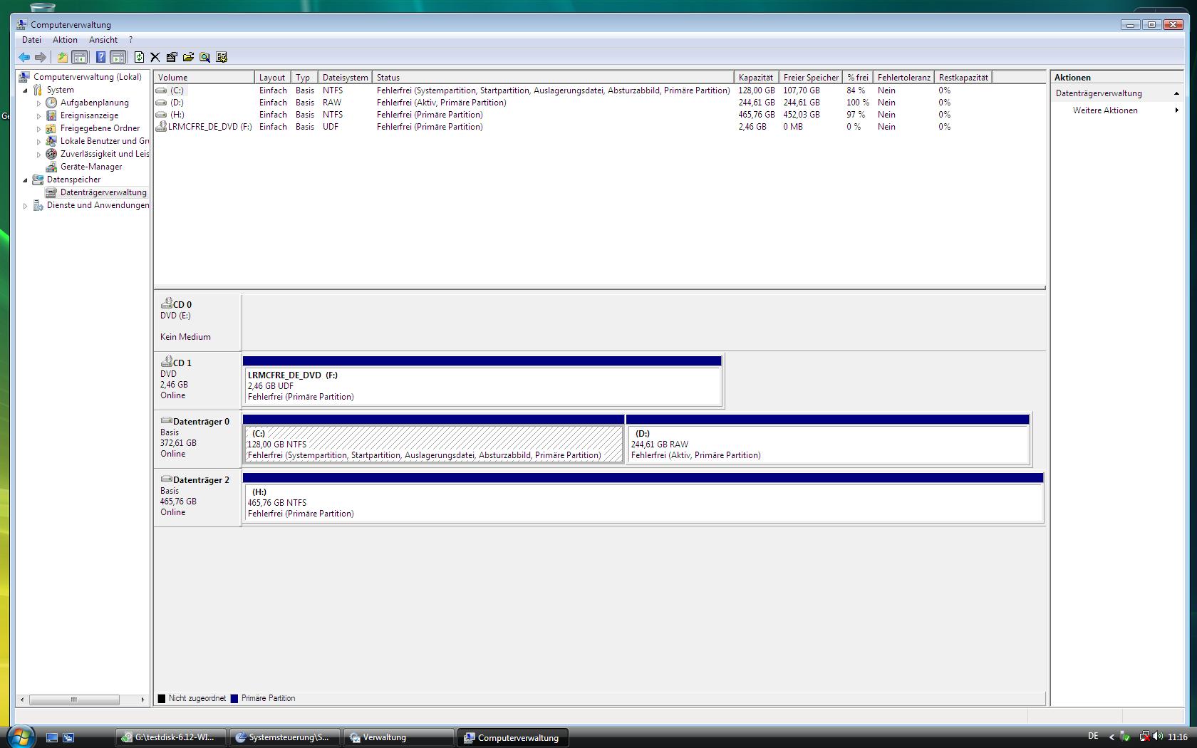Select the Geräte-Manager icon
1197x748 pixels.
(x=51, y=167)
